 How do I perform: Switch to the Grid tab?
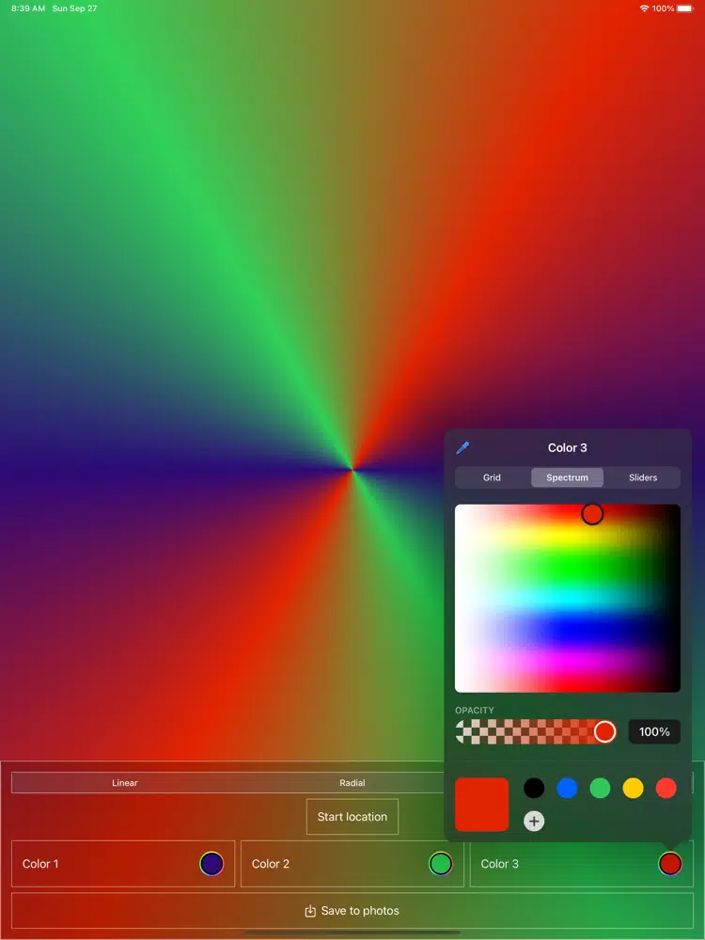(x=492, y=478)
